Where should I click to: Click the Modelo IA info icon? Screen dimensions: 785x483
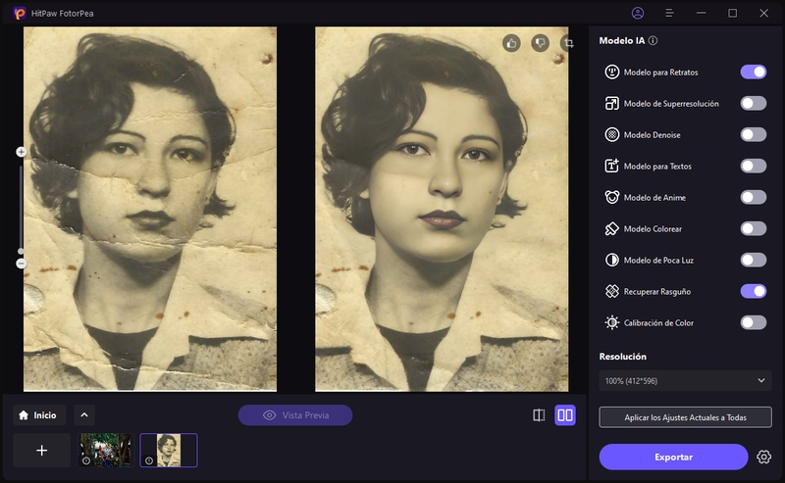653,40
